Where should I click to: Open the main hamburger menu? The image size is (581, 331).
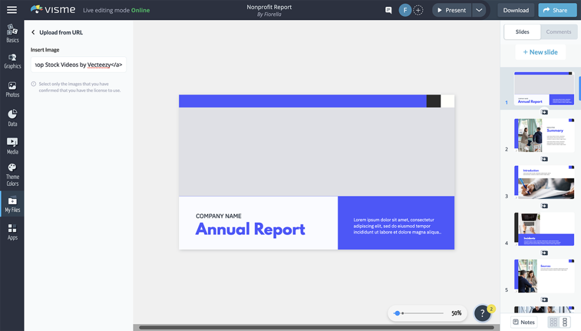coord(12,10)
